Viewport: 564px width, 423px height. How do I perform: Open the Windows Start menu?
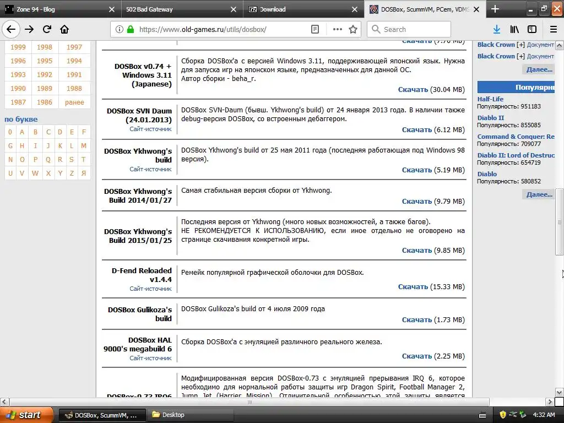[26, 415]
